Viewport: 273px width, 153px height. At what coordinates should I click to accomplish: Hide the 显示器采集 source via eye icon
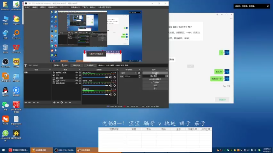point(76,83)
